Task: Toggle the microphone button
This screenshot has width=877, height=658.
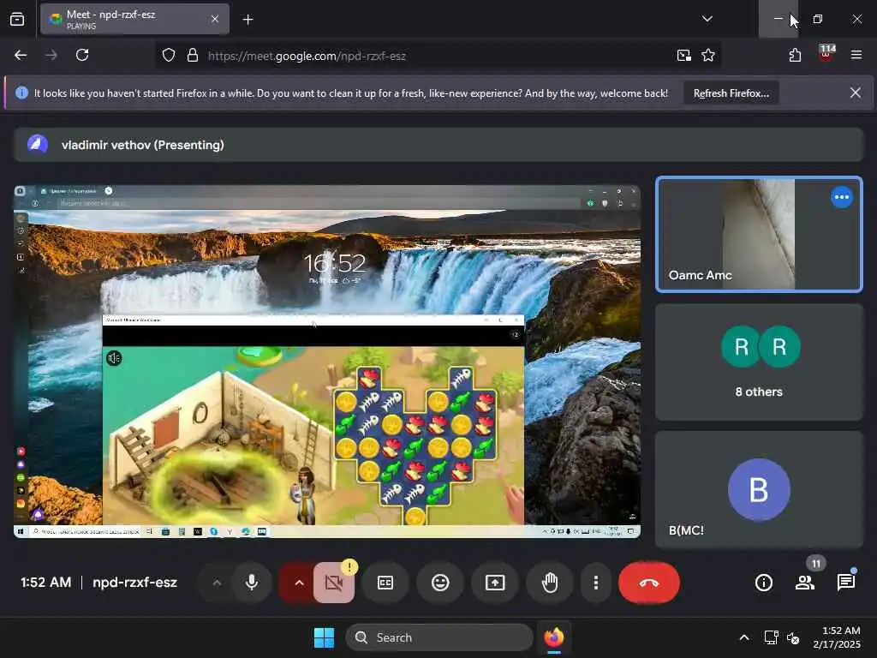Action: 252,583
